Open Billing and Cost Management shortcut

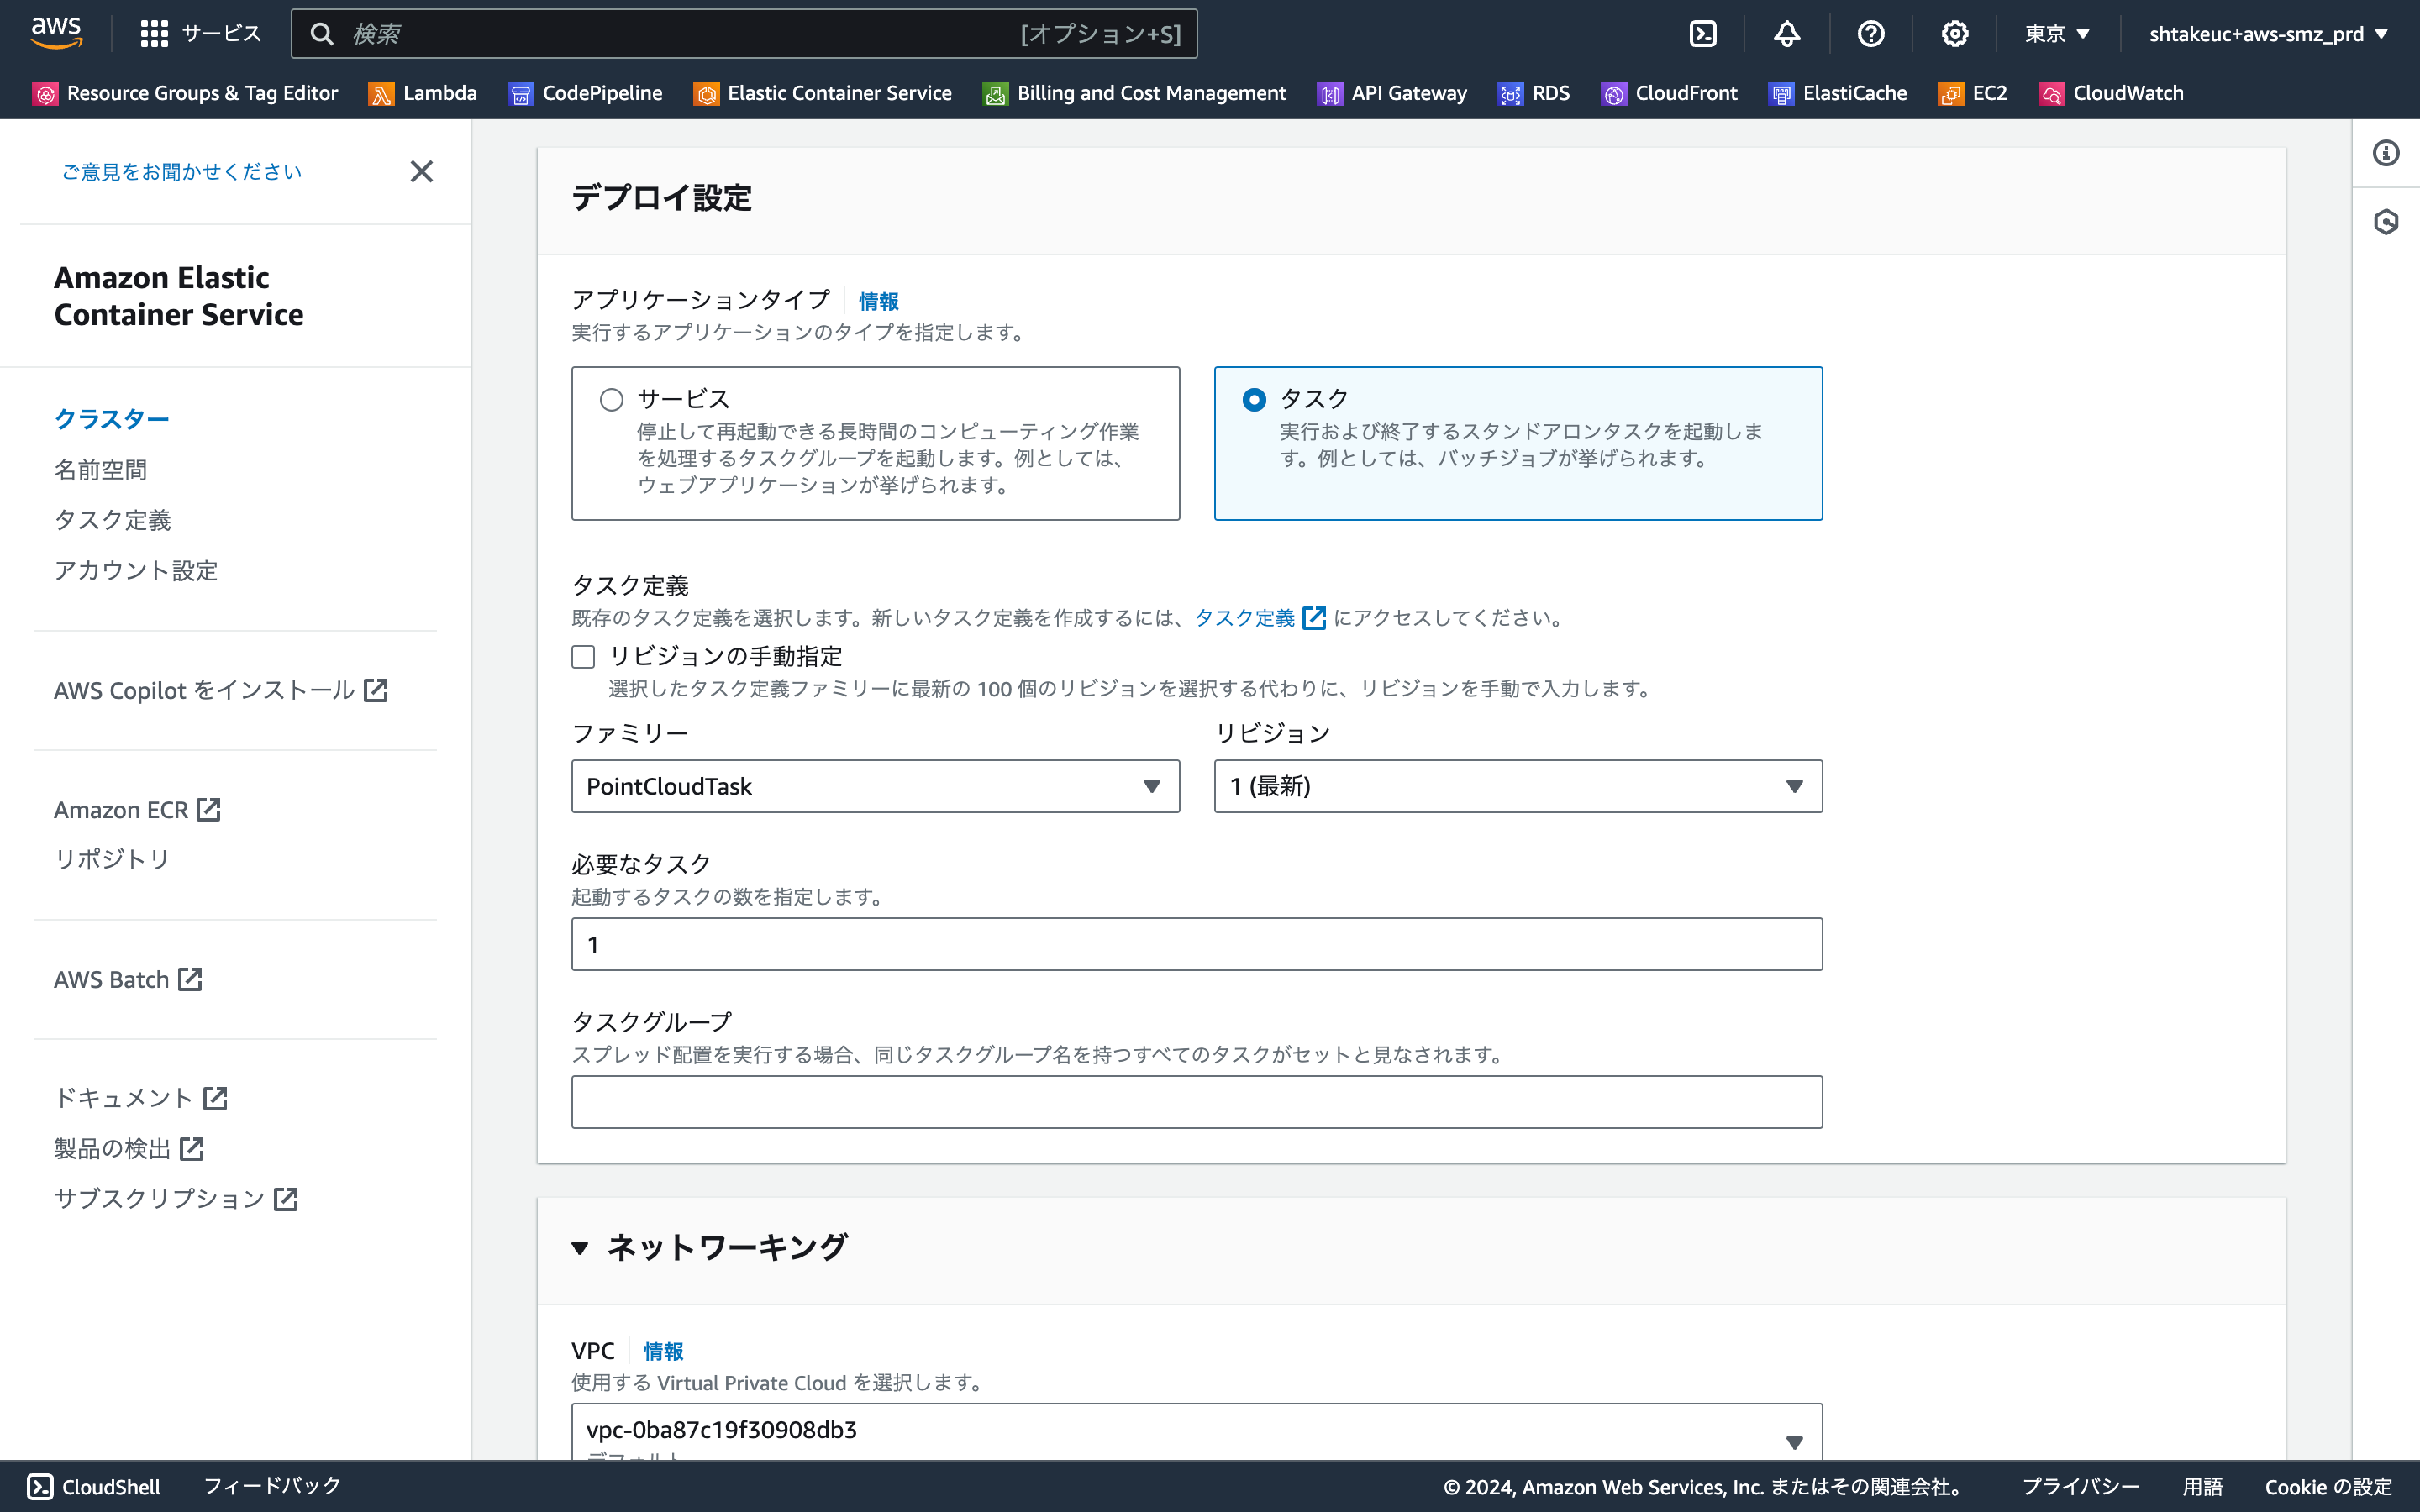[1135, 93]
